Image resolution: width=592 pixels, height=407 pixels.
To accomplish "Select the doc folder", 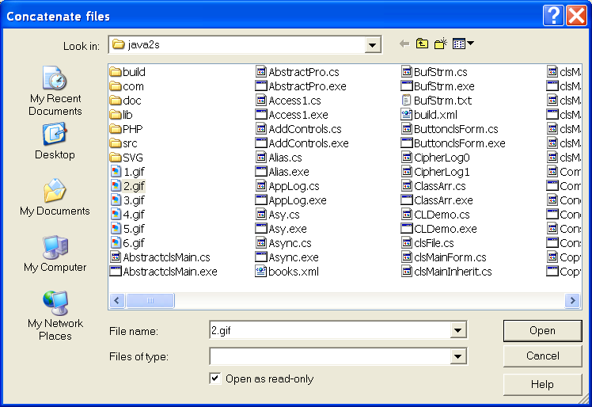I will pyautogui.click(x=126, y=101).
